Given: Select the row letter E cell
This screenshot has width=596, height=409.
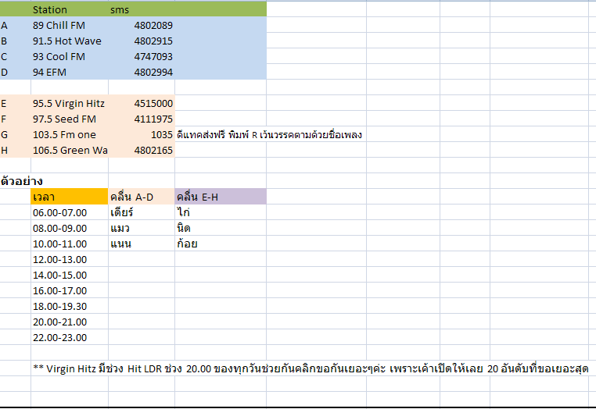Looking at the screenshot, I should pos(15,103).
